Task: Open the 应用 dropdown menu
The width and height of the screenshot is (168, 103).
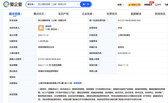Action: pyautogui.click(x=120, y=5)
